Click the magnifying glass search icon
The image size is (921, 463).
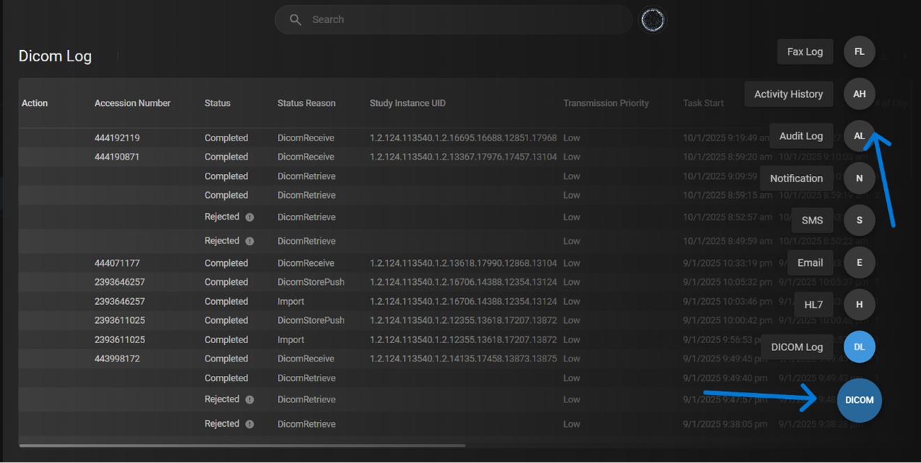tap(295, 20)
